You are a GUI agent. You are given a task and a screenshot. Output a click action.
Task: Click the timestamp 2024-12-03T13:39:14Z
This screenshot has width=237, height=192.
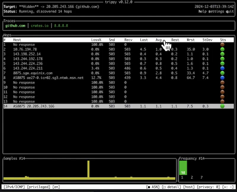(214, 7)
